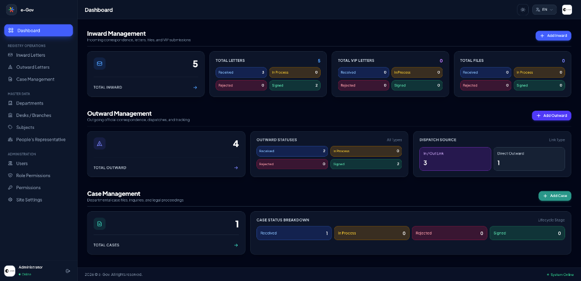Screen dimensions: 581x281
Task: Select Received in Case Status Breakdown
Action: click(294, 233)
